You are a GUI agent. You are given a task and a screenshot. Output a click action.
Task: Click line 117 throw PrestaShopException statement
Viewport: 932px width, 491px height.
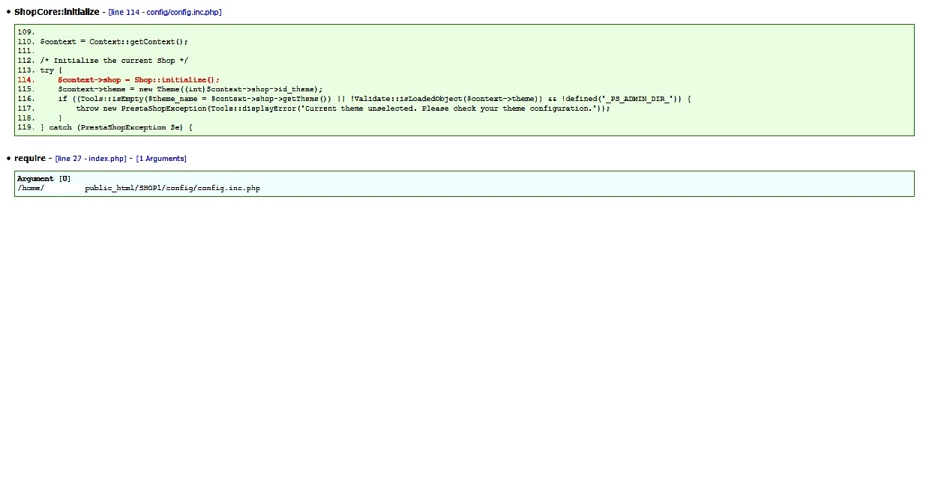click(343, 109)
